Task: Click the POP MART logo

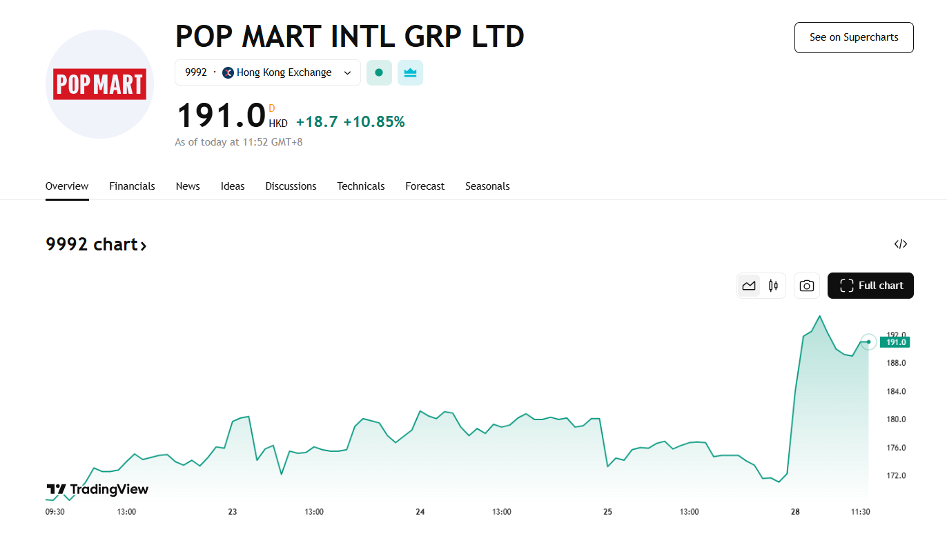Action: (x=99, y=84)
